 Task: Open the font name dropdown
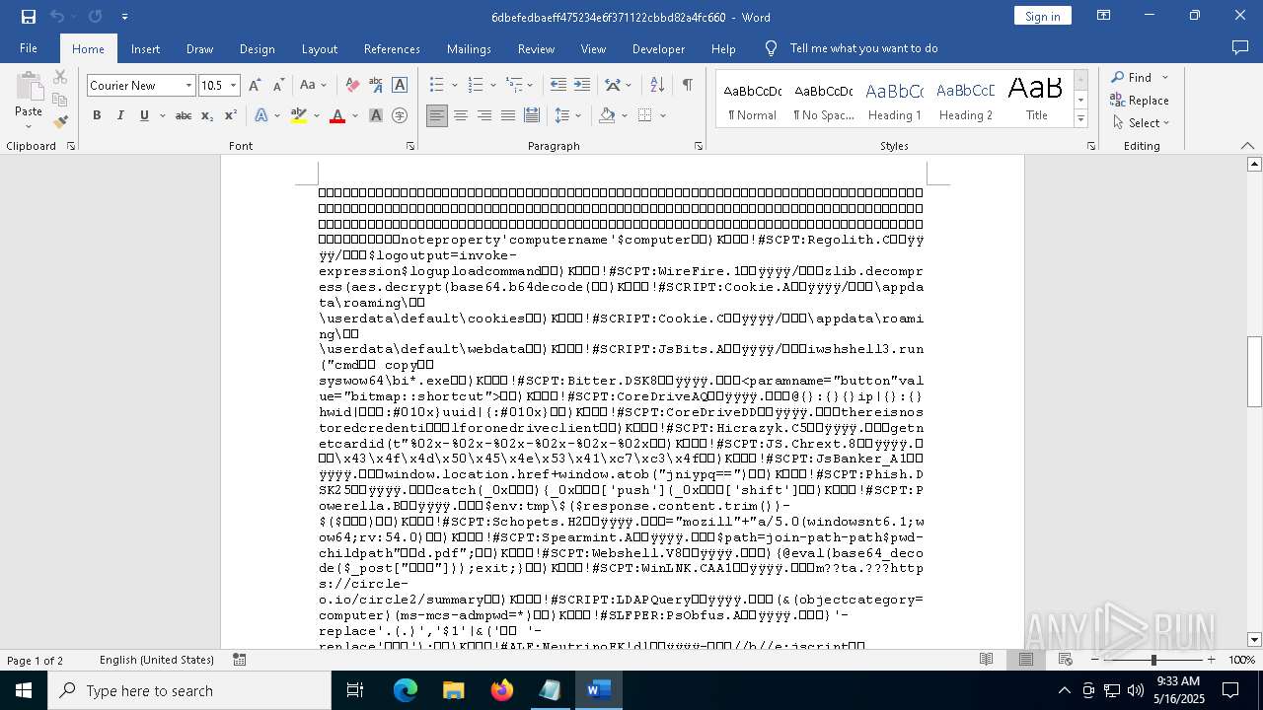(x=188, y=86)
